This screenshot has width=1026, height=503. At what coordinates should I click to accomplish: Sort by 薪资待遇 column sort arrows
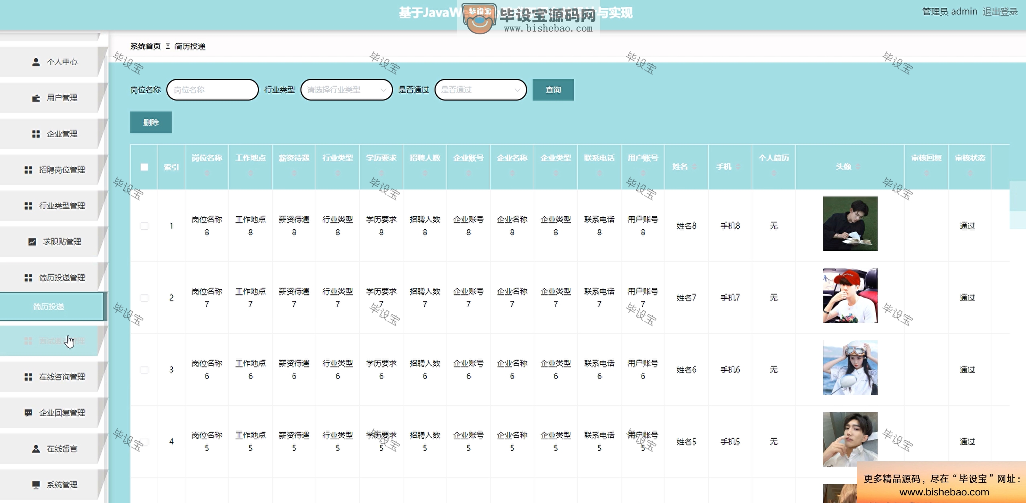(x=294, y=173)
